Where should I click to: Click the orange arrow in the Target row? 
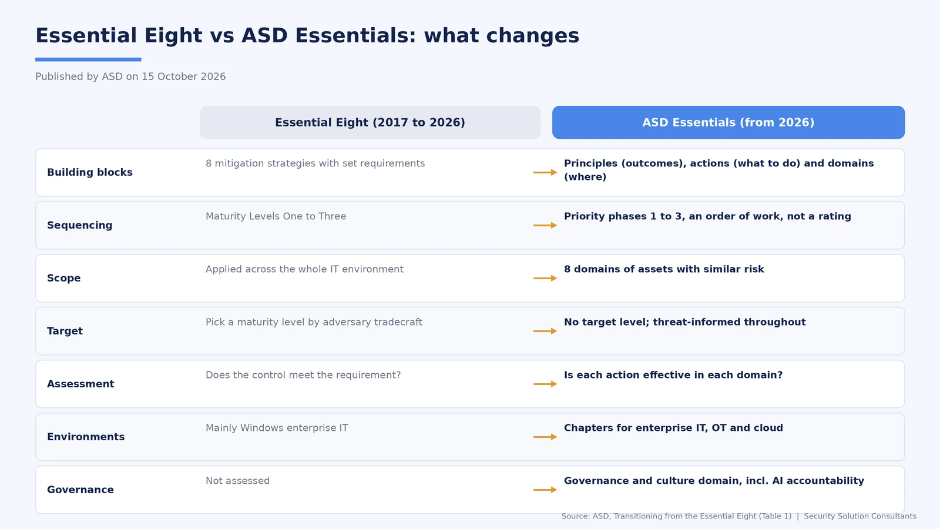tap(545, 331)
